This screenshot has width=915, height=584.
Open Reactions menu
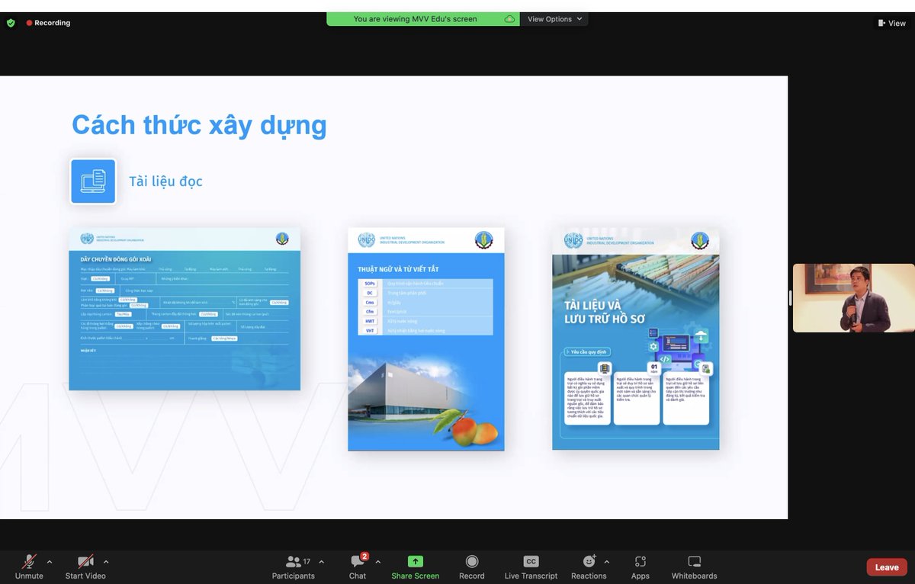[x=589, y=567]
